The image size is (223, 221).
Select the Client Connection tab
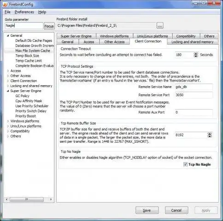[x=148, y=41]
